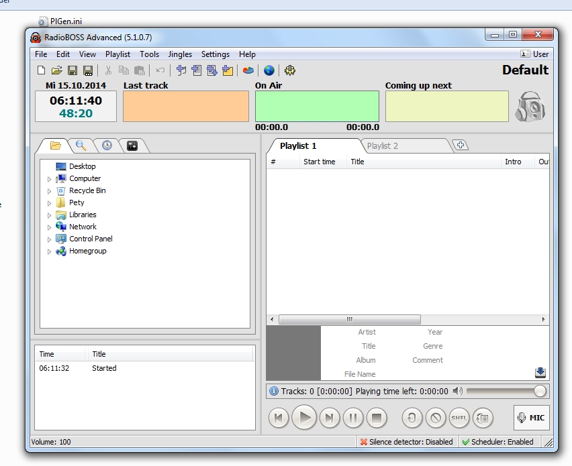This screenshot has height=466, width=572.
Task: Click the User profile icon in the menu bar
Action: (525, 54)
